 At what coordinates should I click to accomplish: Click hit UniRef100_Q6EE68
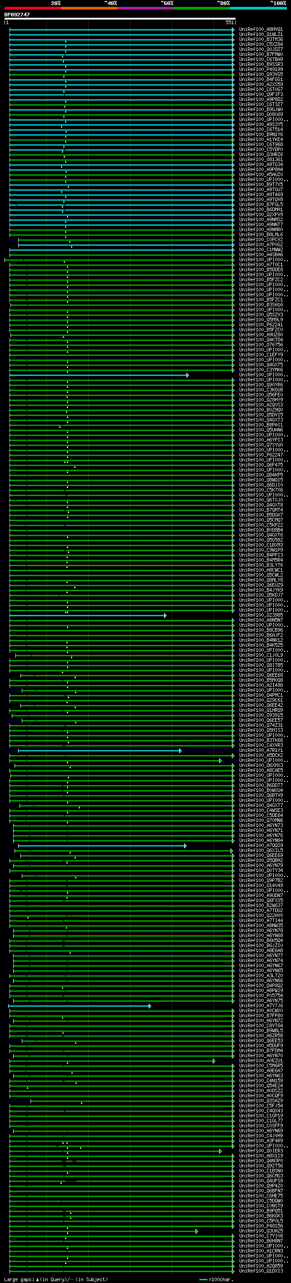(x=261, y=675)
